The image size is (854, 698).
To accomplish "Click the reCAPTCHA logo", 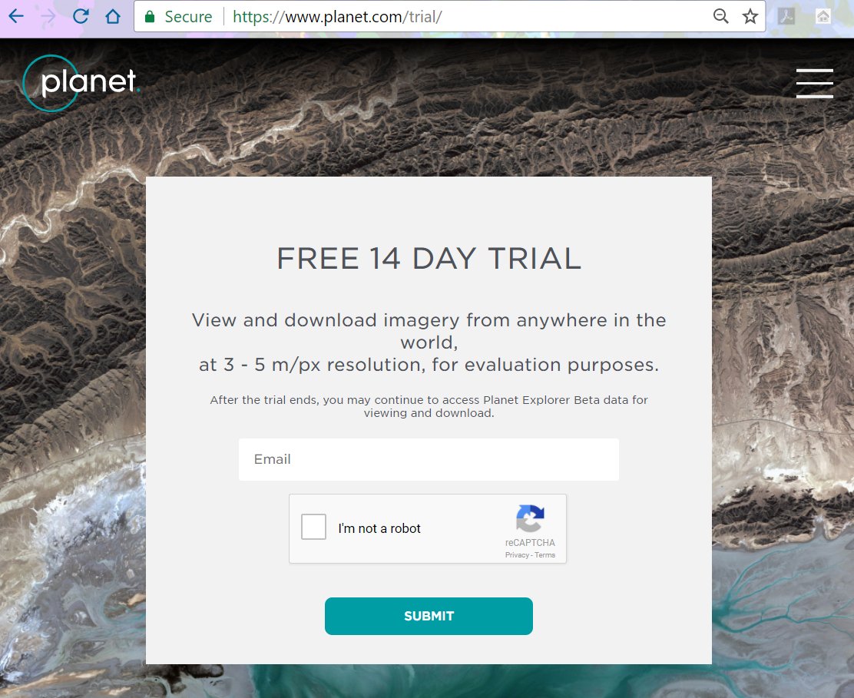I will click(530, 518).
